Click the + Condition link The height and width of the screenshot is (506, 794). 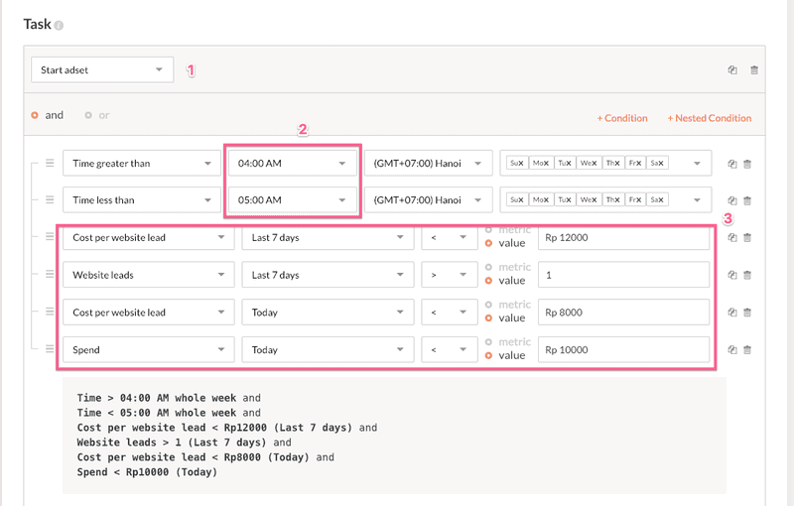(621, 118)
